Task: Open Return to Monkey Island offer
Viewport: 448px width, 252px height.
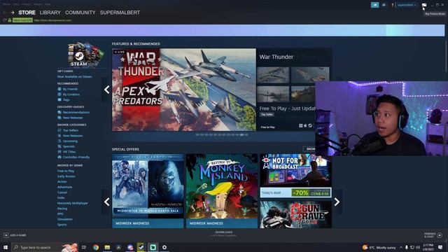Action: 222,191
